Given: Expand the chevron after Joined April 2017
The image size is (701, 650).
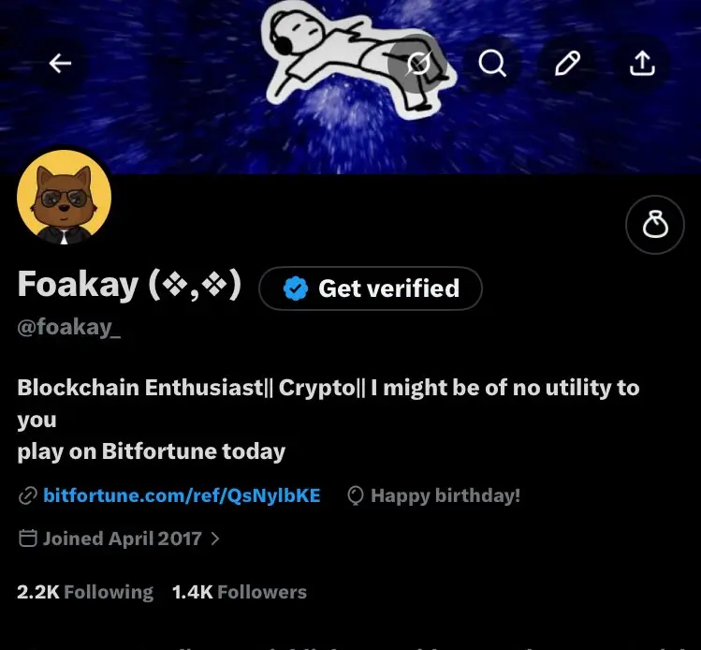Looking at the screenshot, I should (216, 539).
